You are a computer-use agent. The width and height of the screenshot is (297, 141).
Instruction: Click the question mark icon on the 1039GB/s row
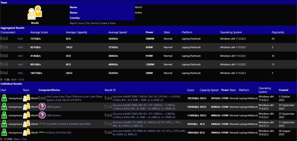(x=42, y=107)
